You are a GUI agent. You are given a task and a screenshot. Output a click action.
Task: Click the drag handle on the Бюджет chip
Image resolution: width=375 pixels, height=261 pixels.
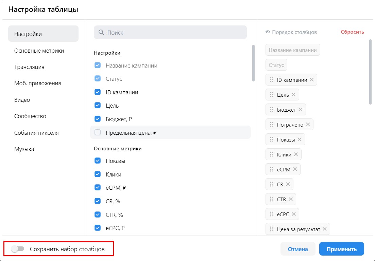pos(271,110)
